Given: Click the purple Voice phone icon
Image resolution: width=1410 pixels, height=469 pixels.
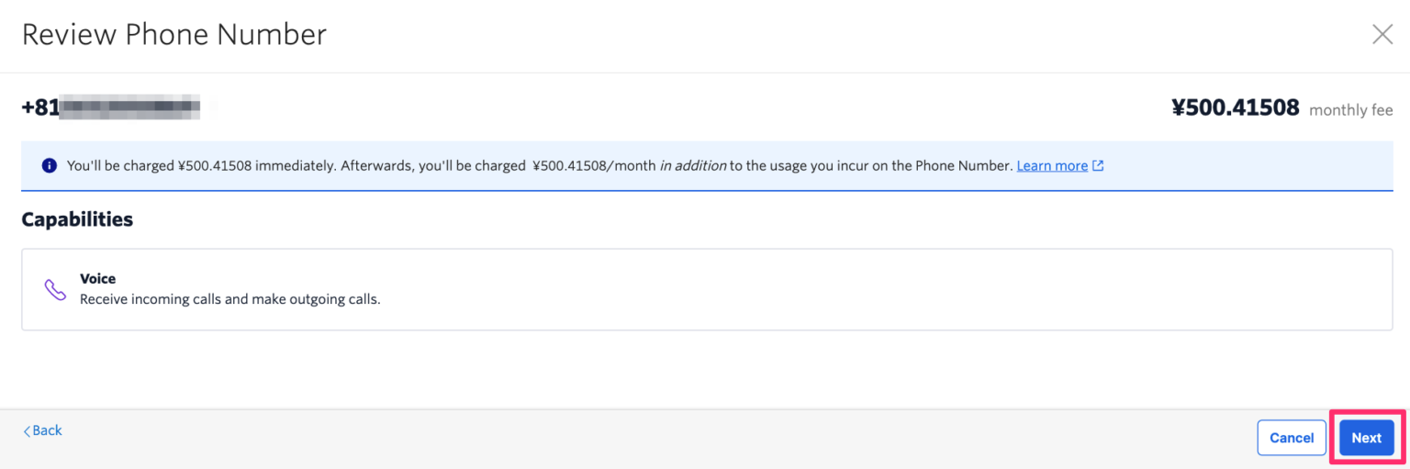Looking at the screenshot, I should point(55,290).
